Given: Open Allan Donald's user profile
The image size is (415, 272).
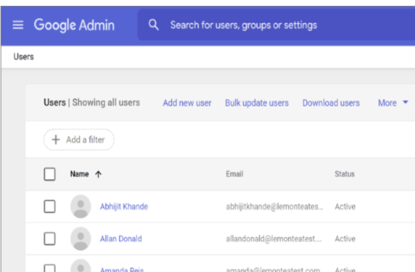Looking at the screenshot, I should [121, 239].
